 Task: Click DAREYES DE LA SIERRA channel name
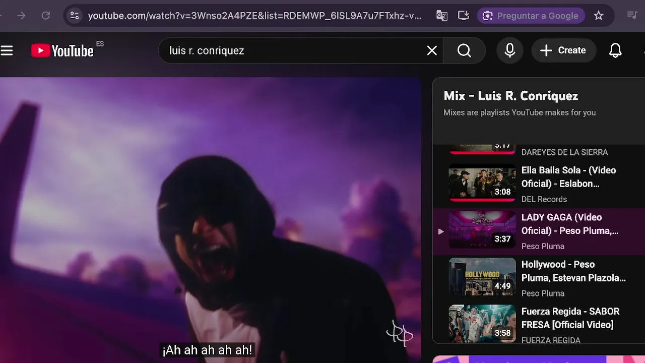pos(564,152)
